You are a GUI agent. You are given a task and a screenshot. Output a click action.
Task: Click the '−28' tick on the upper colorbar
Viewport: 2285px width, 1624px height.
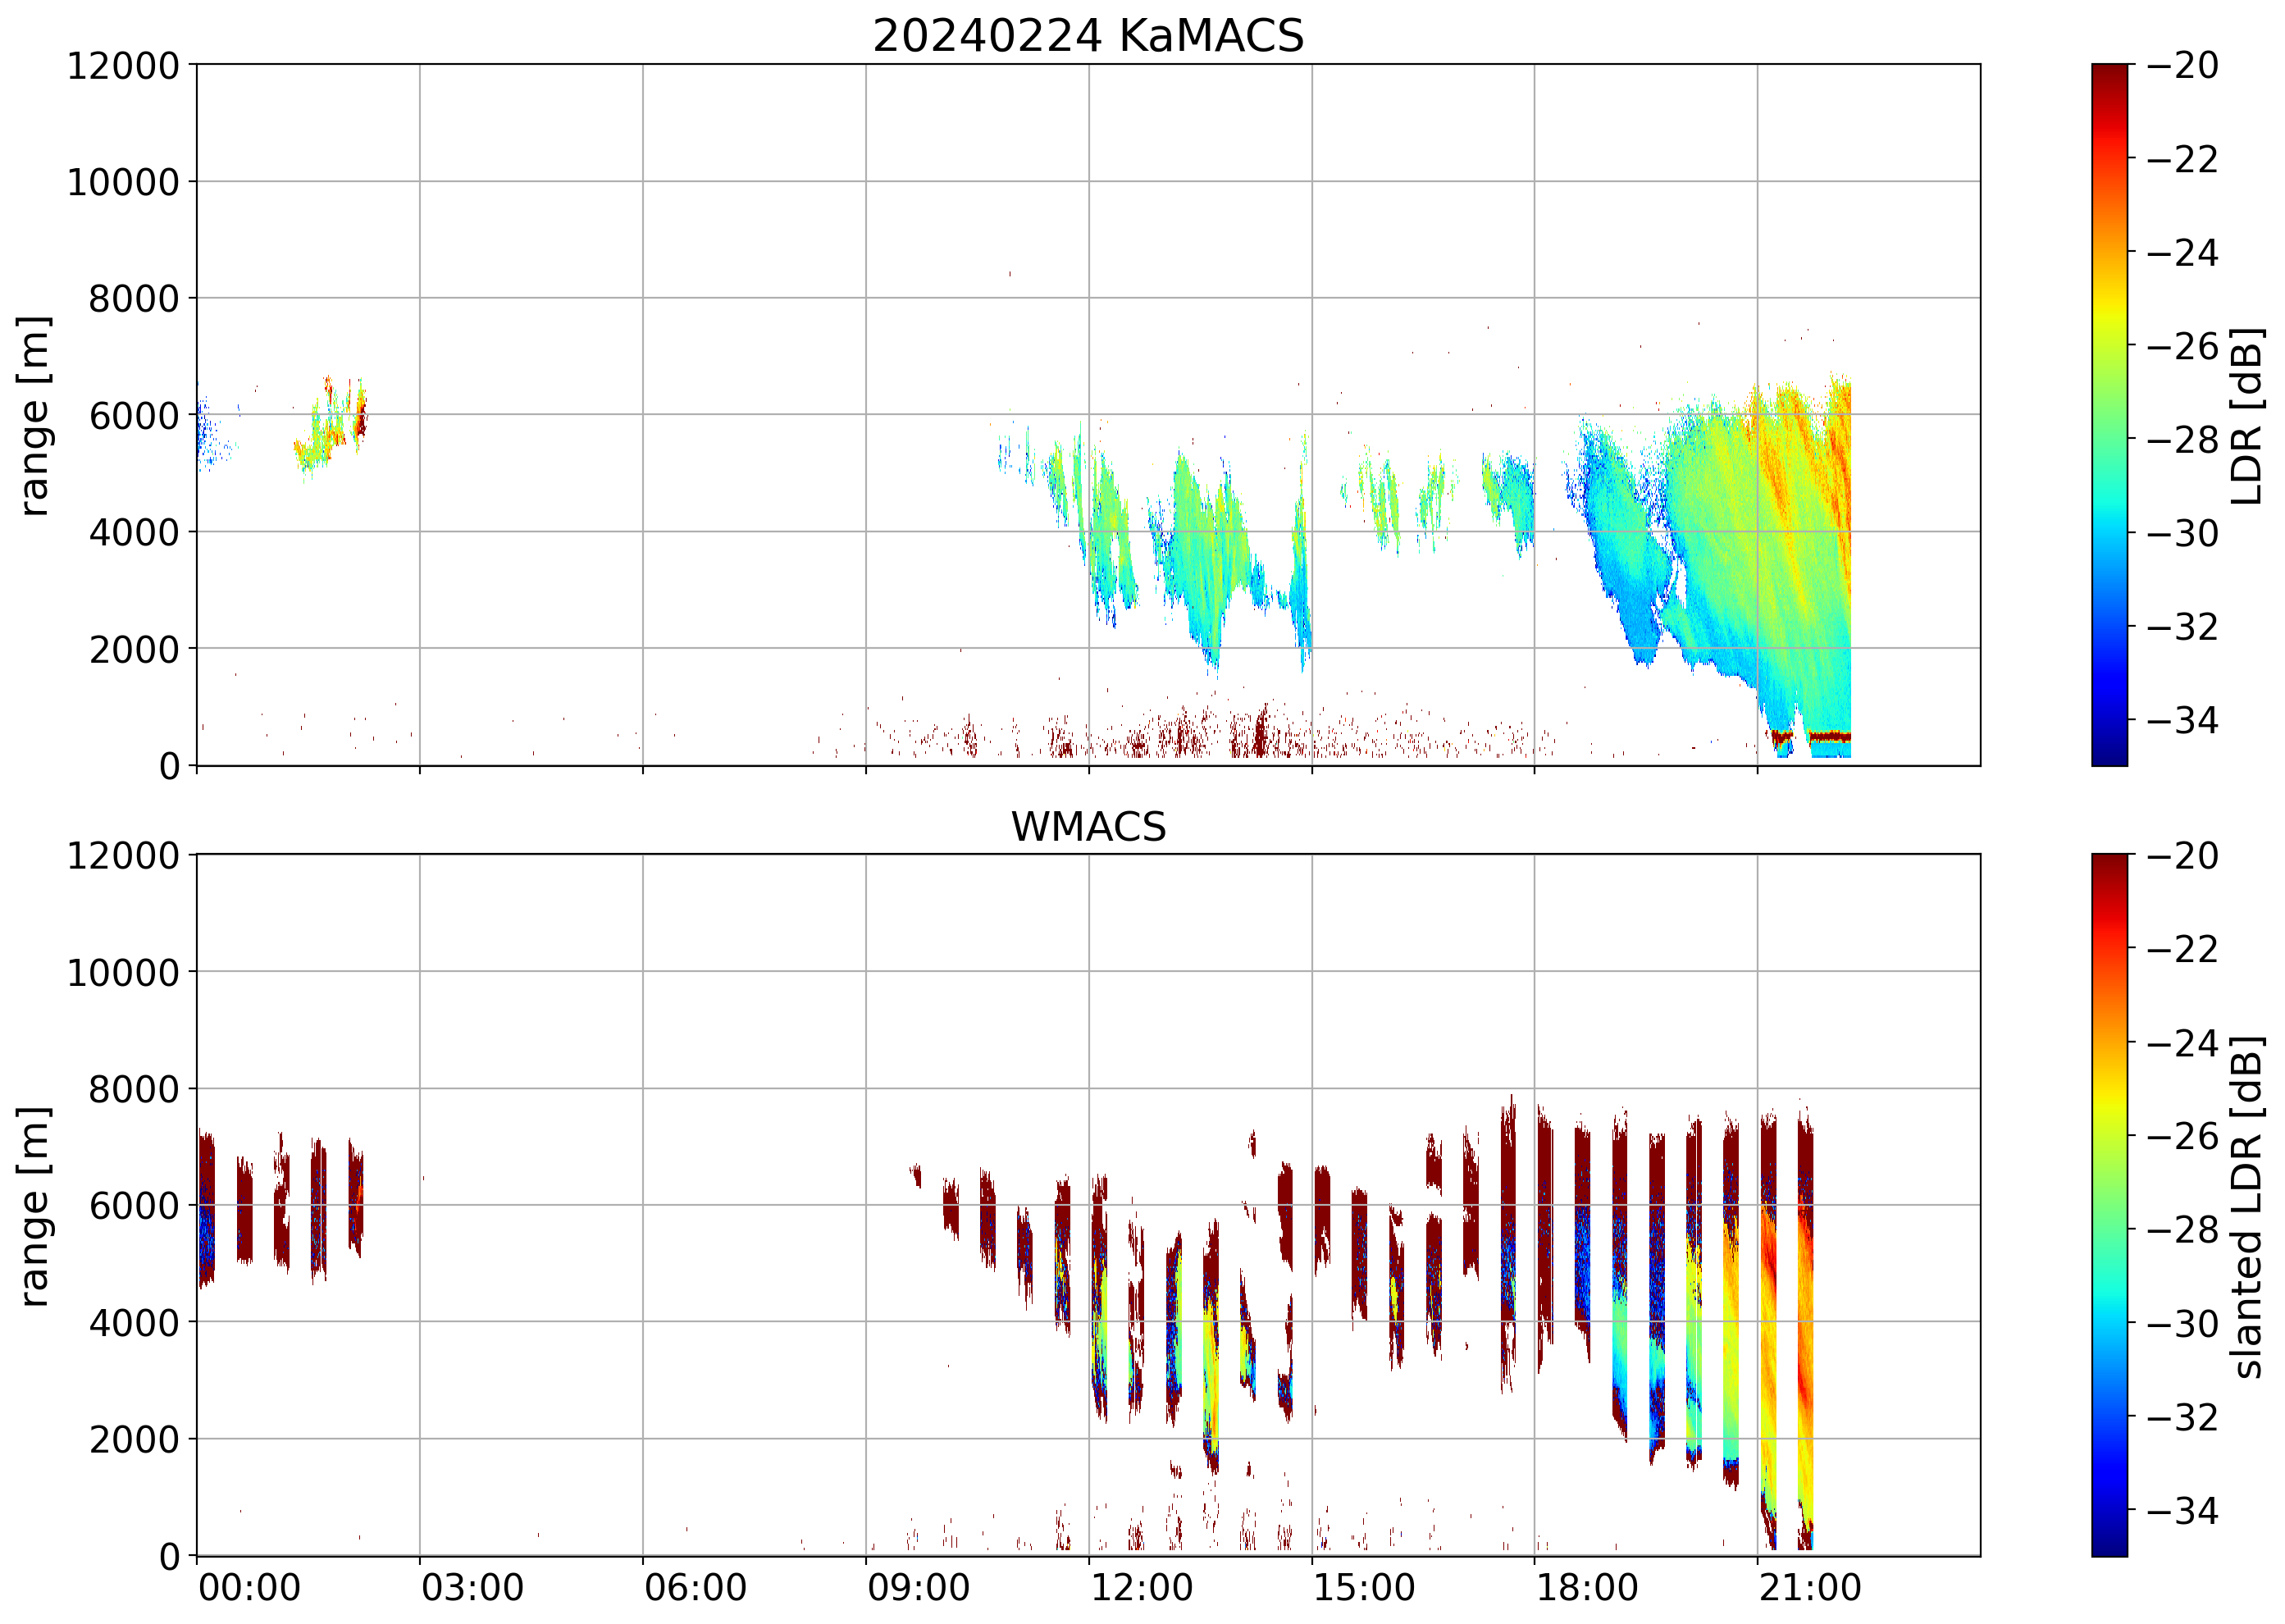[x=2182, y=439]
